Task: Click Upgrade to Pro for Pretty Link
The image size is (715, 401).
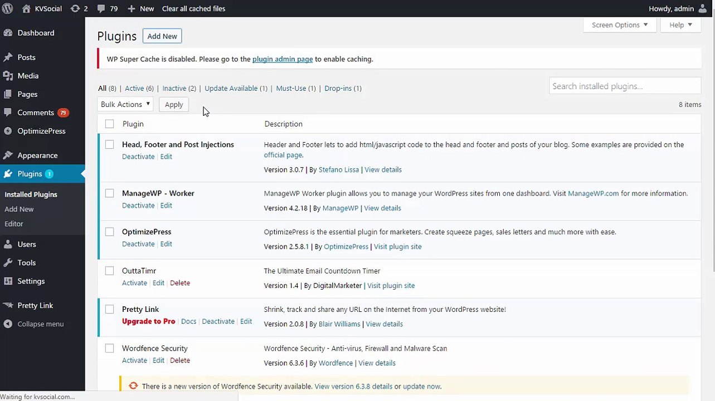Action: pyautogui.click(x=148, y=321)
